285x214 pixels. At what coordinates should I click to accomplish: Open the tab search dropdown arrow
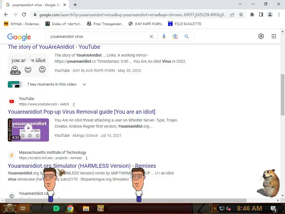(x=240, y=4)
